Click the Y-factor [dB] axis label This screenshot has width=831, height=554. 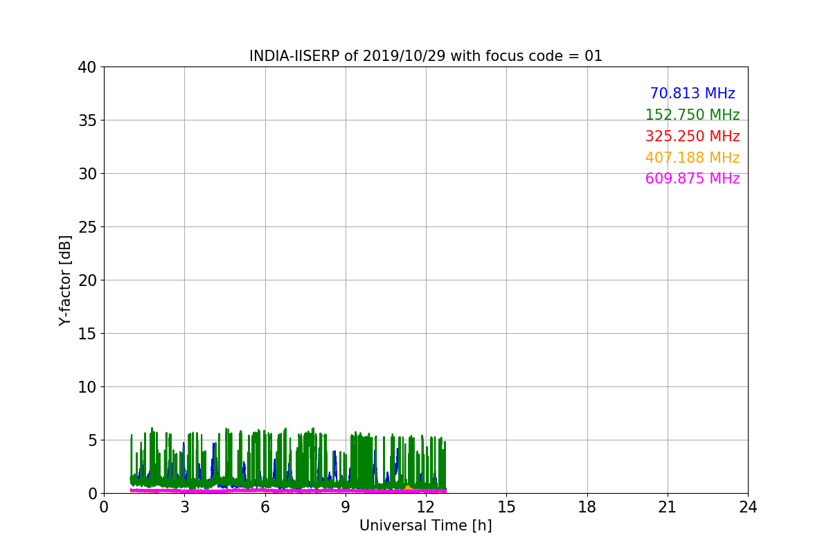click(65, 280)
